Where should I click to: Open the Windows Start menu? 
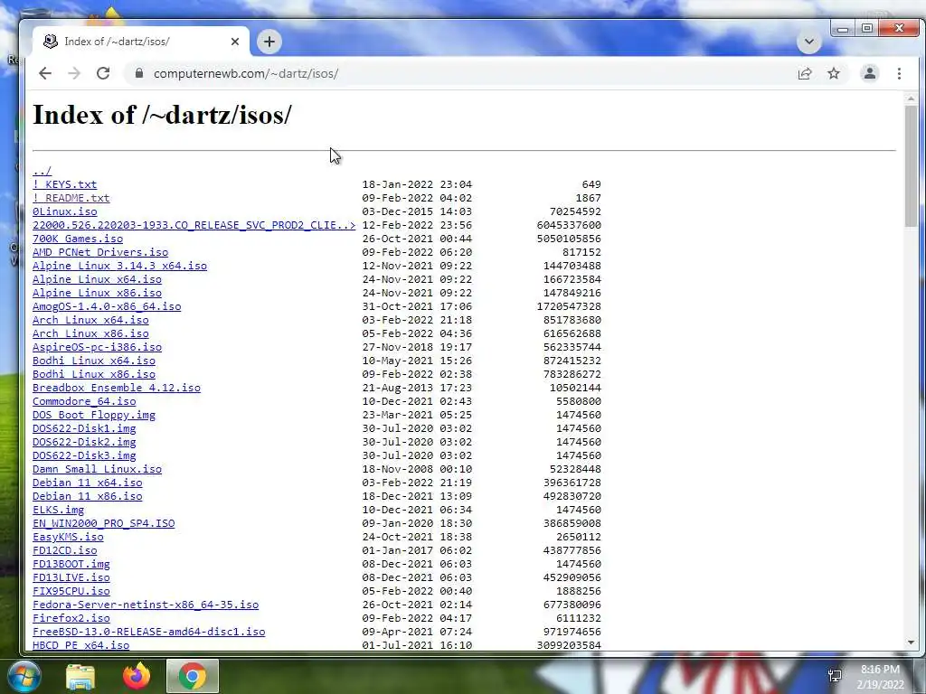click(24, 676)
